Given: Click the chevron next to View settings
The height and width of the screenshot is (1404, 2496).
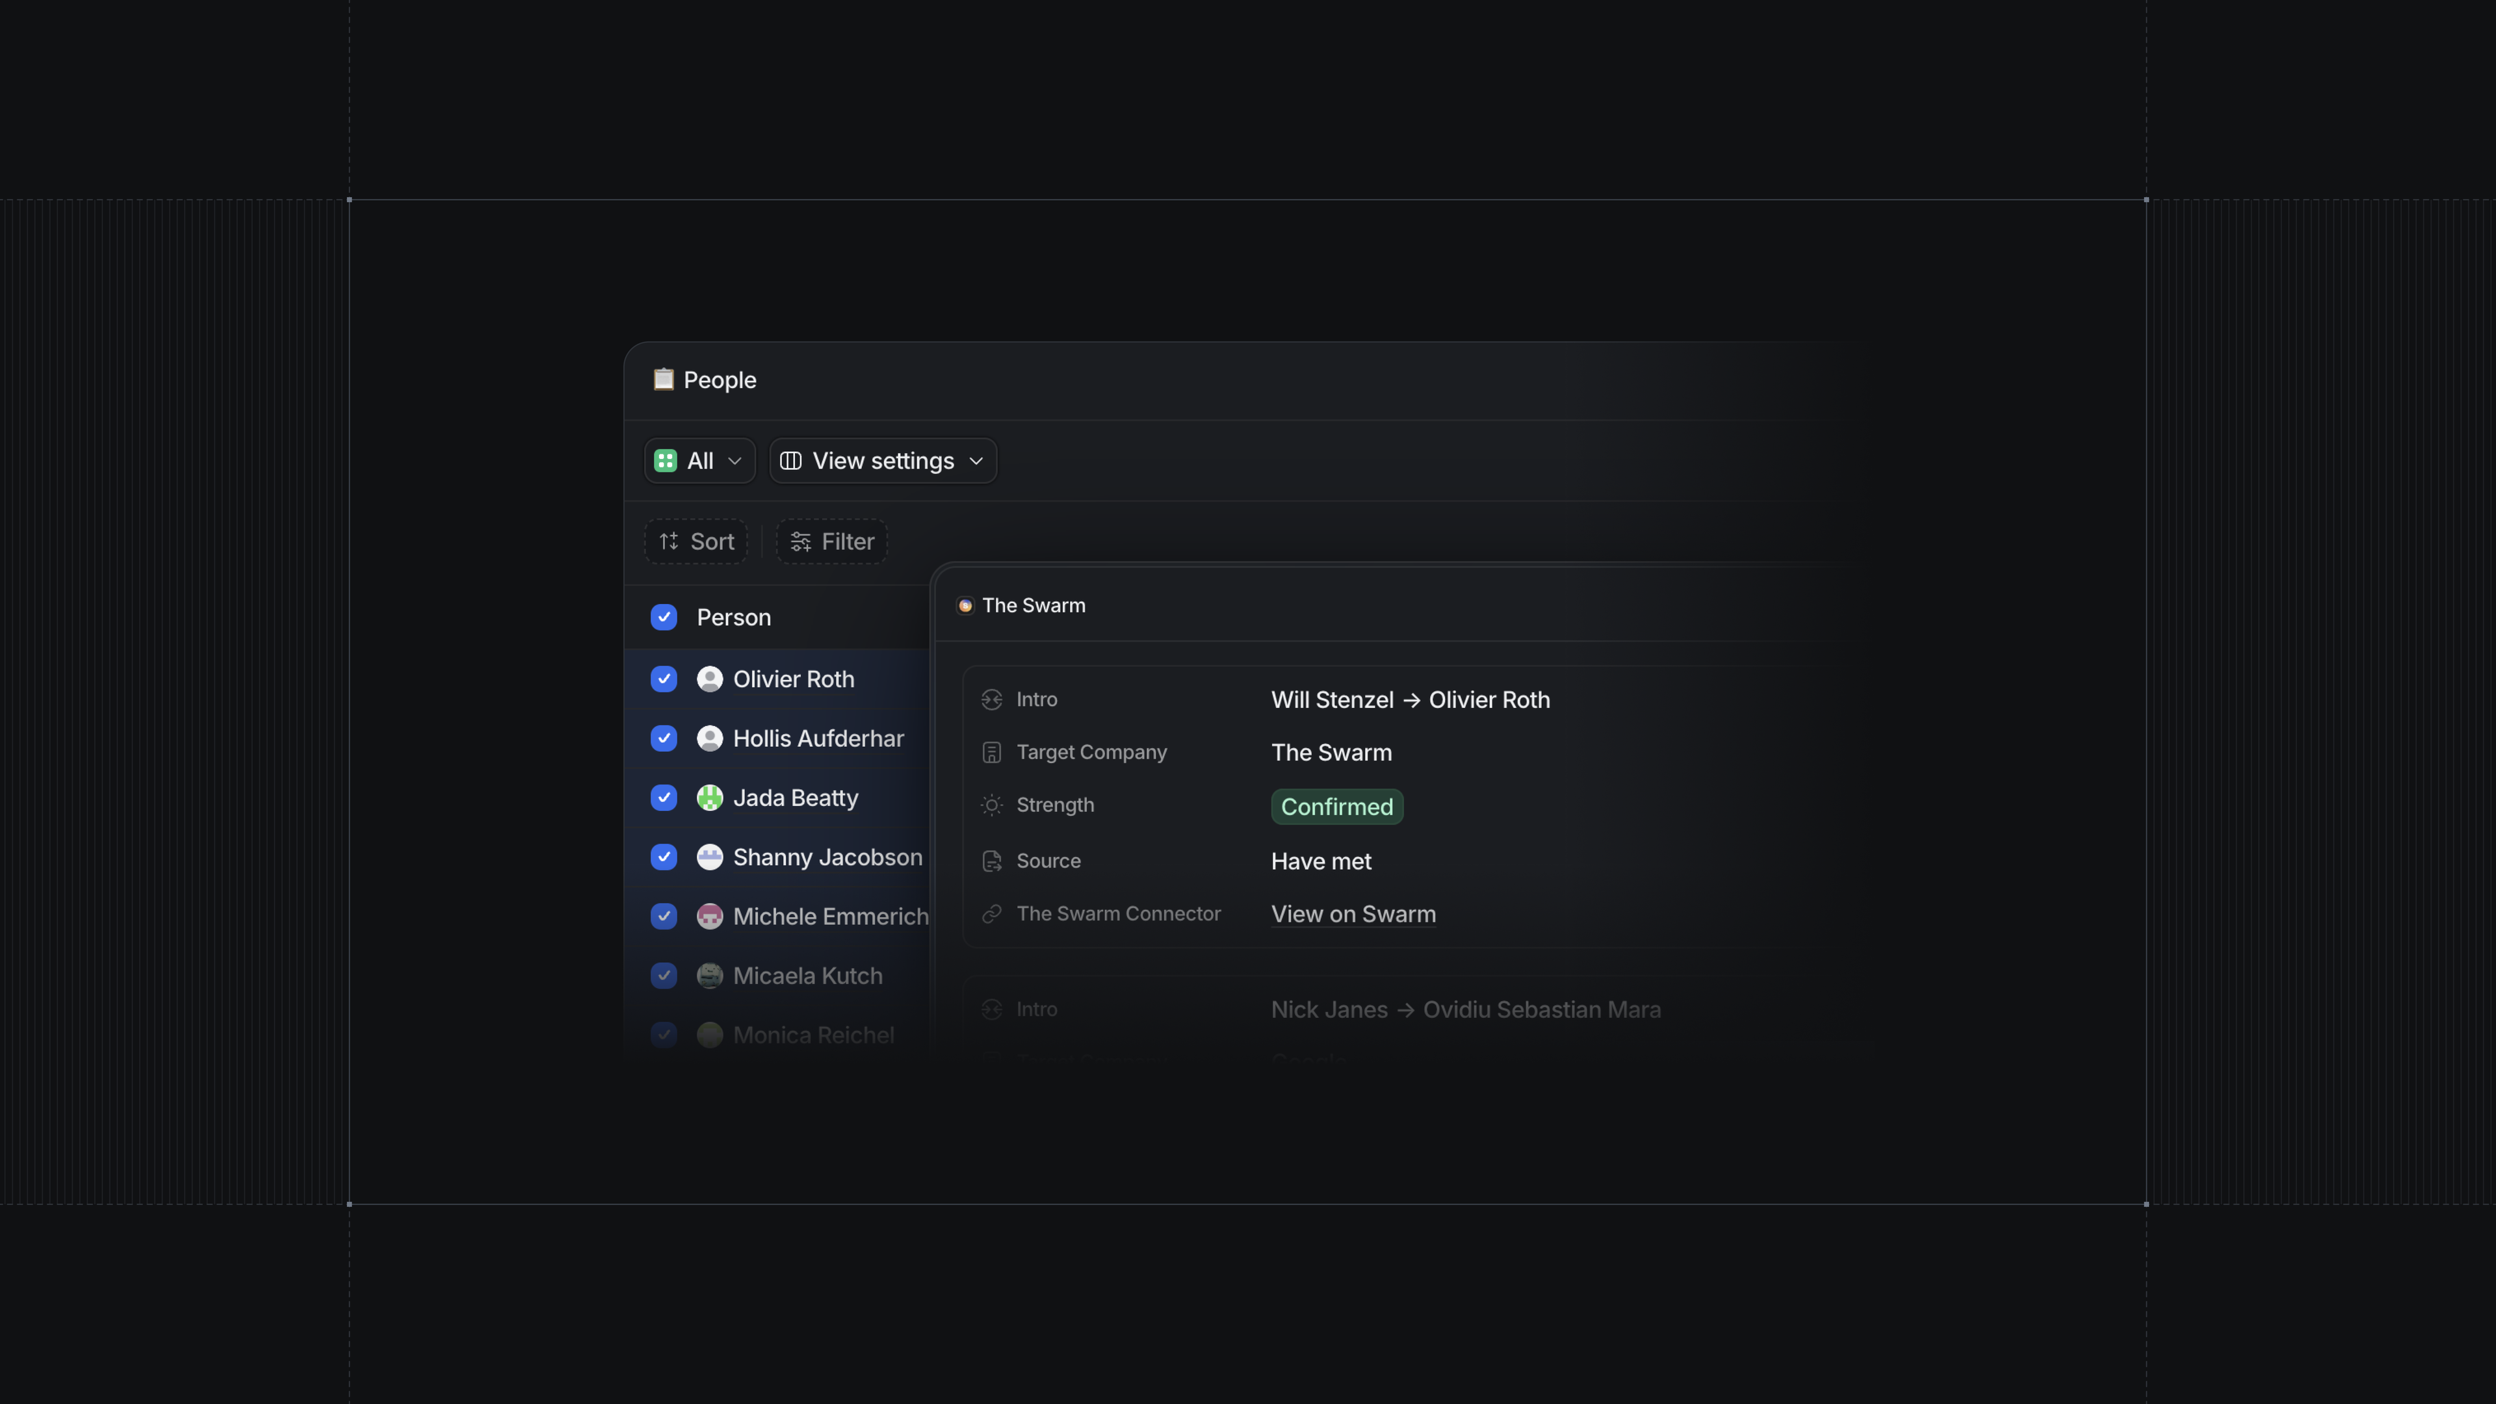Looking at the screenshot, I should point(976,461).
